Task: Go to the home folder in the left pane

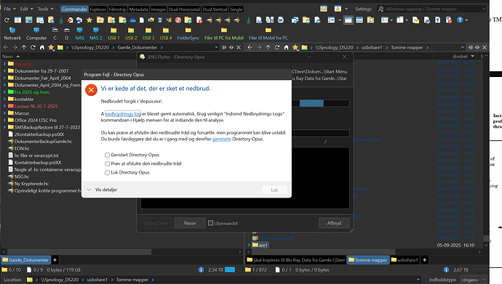Action: [x=42, y=47]
